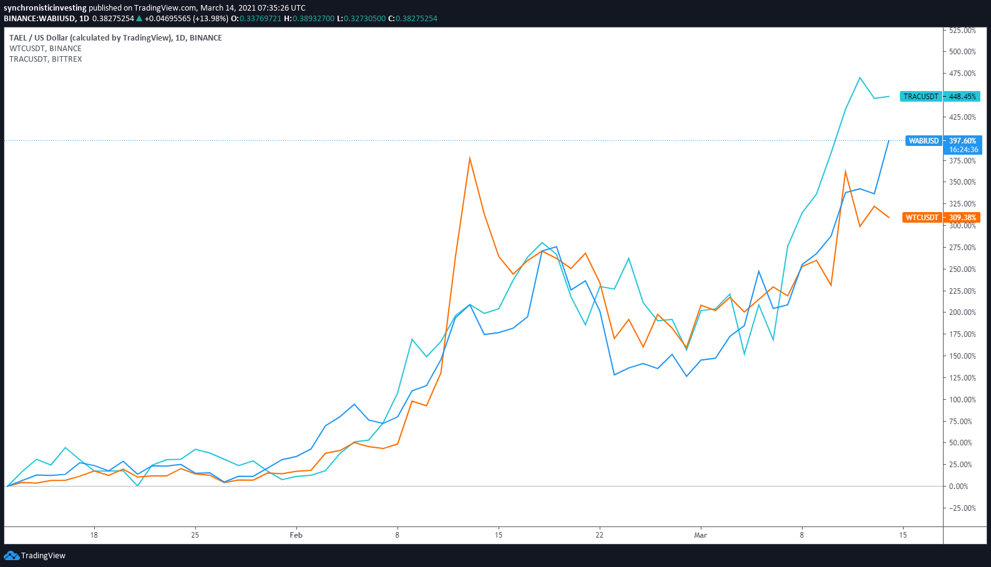Select the orange WTCUSDT series label
This screenshot has height=567, width=991.
click(x=922, y=218)
